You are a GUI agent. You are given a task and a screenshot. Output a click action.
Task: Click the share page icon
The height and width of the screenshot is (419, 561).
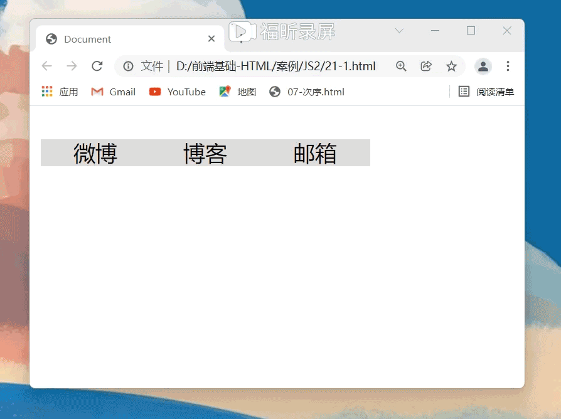426,66
